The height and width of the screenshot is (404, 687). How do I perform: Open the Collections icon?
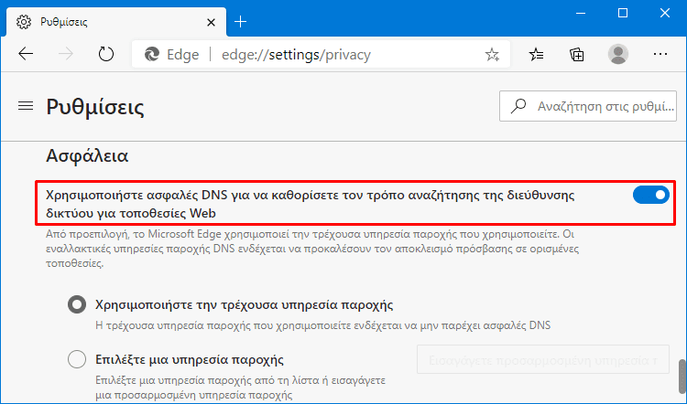[x=576, y=55]
